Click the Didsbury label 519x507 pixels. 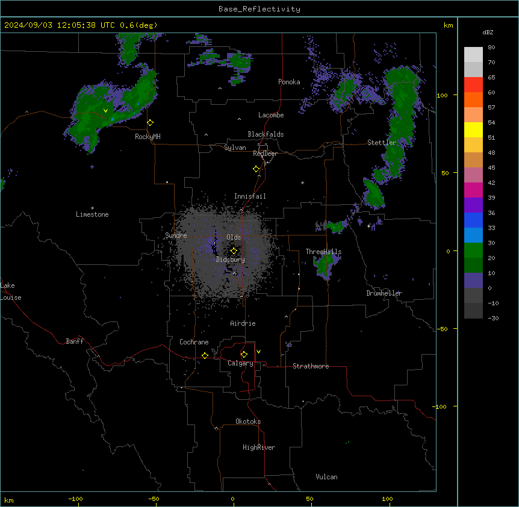click(231, 260)
